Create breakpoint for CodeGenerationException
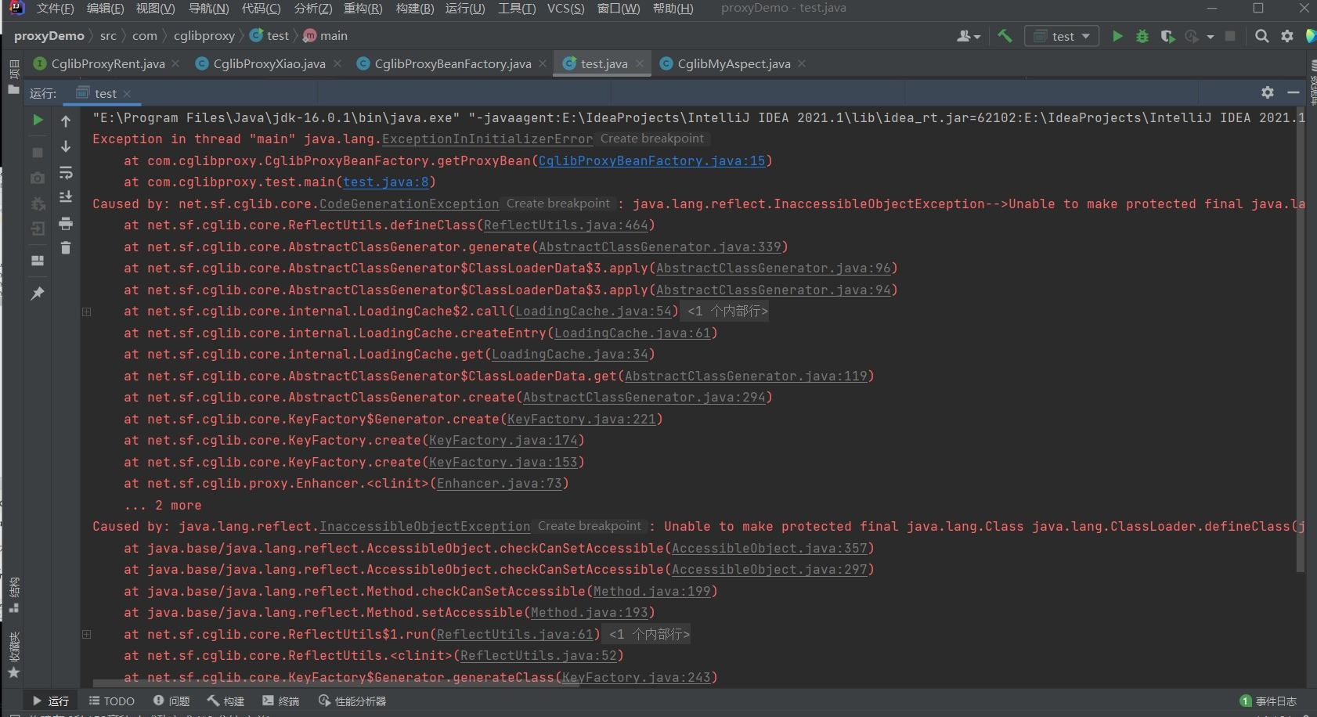Viewport: 1317px width, 717px height. click(x=557, y=204)
